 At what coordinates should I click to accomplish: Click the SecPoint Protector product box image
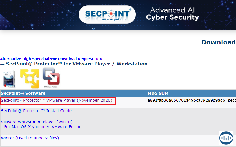[9, 79]
